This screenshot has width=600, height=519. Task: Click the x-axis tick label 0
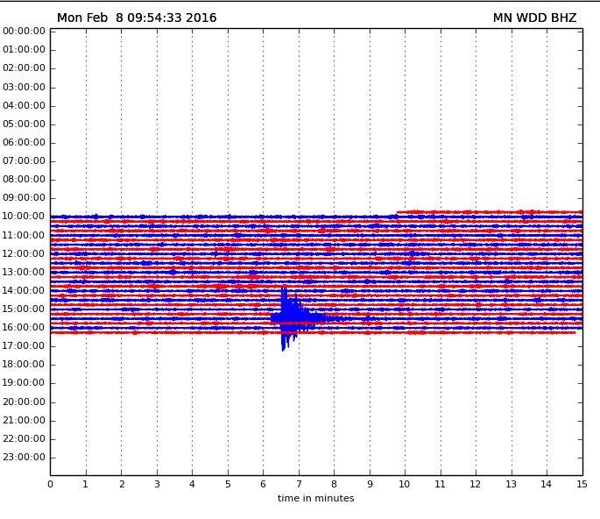[50, 484]
